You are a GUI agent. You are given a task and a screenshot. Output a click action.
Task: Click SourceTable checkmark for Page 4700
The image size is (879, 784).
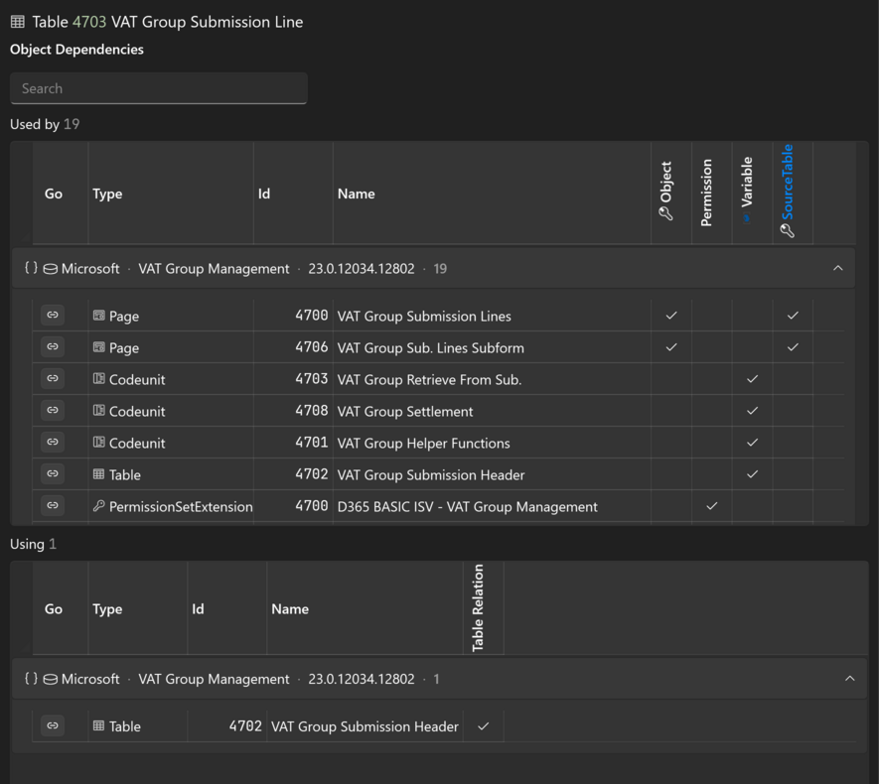(793, 316)
